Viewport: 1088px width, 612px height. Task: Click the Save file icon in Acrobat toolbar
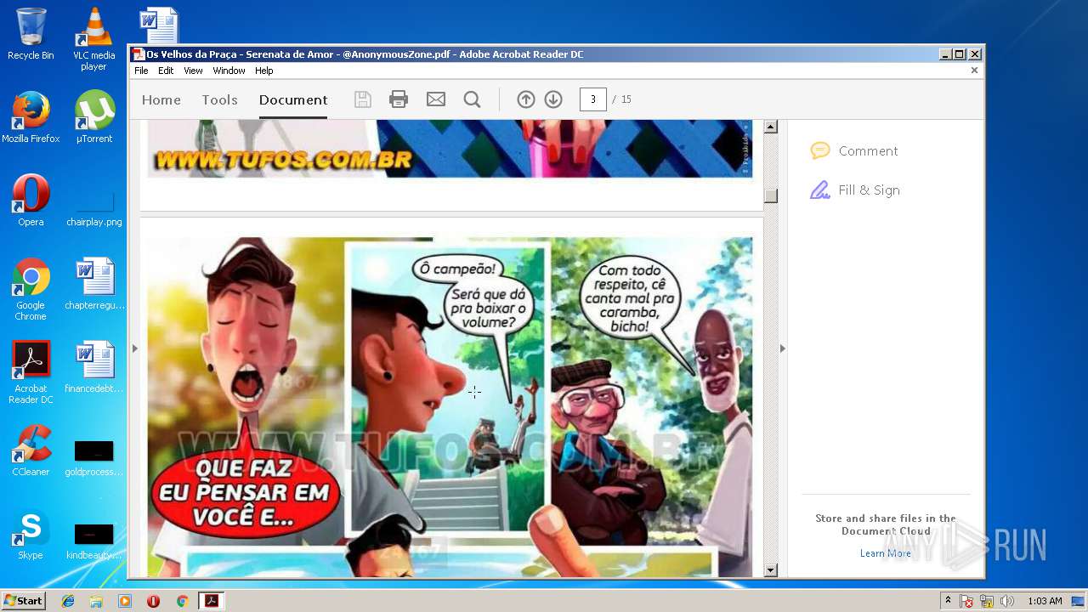363,99
